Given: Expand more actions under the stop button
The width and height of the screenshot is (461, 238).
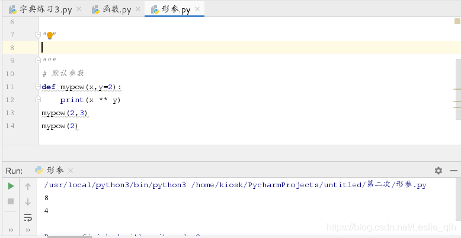Looking at the screenshot, I should (11, 230).
